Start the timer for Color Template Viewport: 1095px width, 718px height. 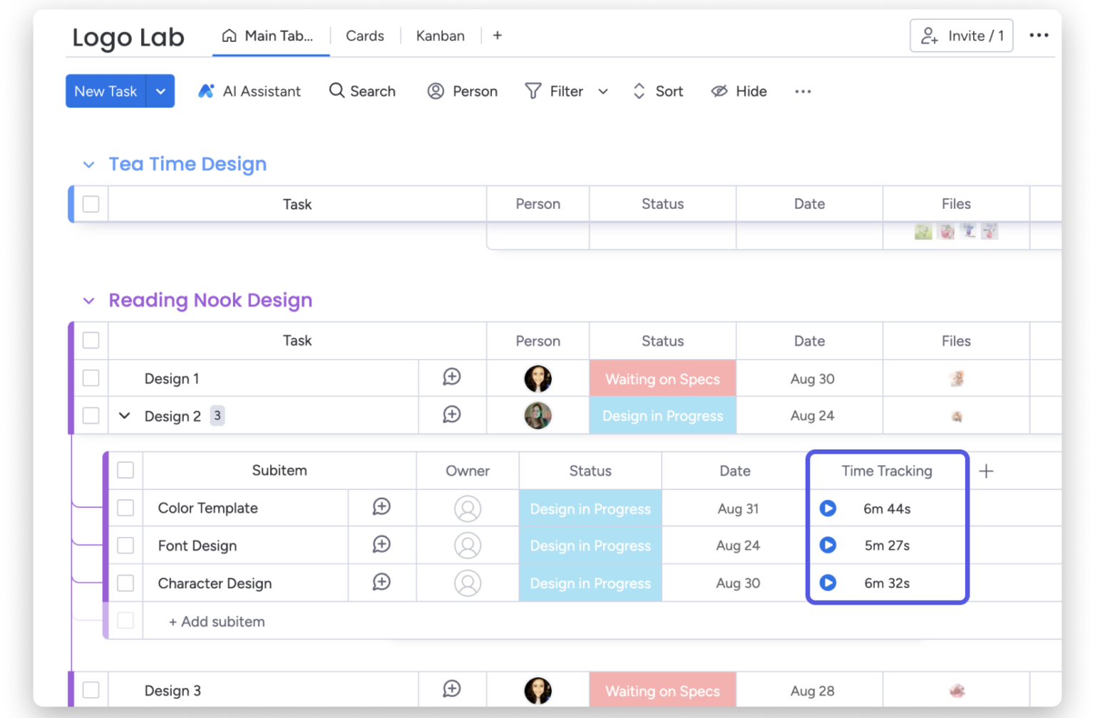pyautogui.click(x=828, y=508)
